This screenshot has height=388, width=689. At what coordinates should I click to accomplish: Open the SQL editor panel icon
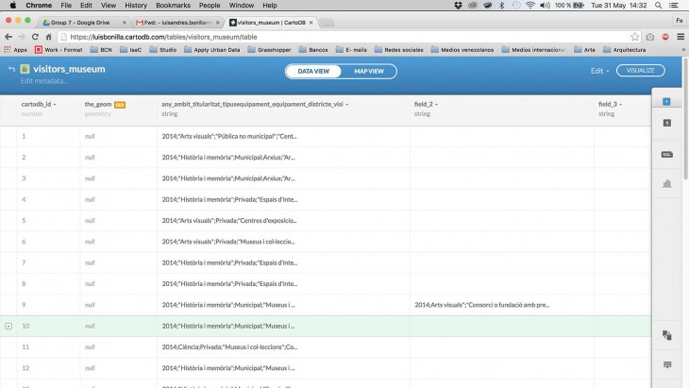(x=666, y=154)
